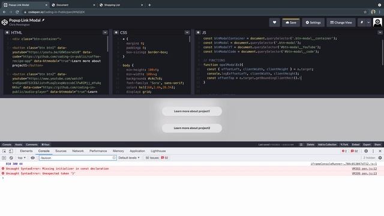Close the DevTools panel
Screen dimensions: 384x216
point(380,151)
